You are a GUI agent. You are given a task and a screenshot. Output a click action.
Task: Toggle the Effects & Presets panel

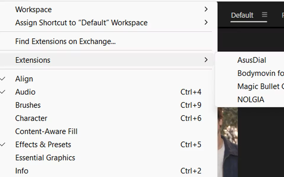(107, 145)
